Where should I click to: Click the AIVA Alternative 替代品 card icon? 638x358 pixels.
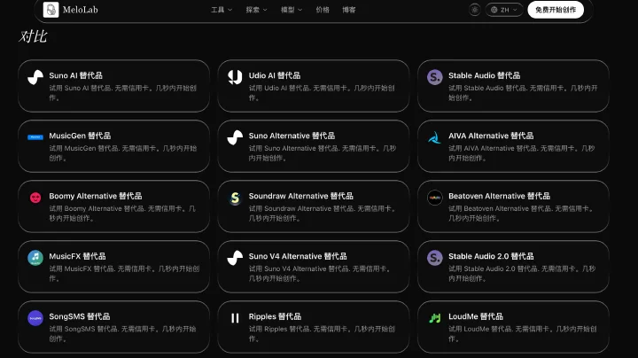[x=434, y=137]
